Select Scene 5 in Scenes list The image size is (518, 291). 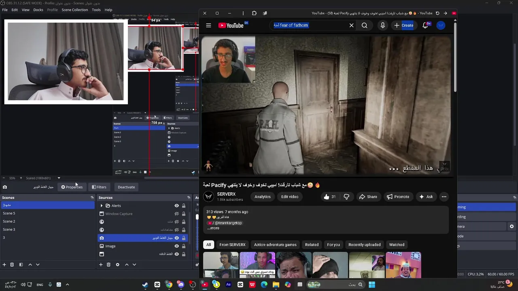pyautogui.click(x=47, y=213)
